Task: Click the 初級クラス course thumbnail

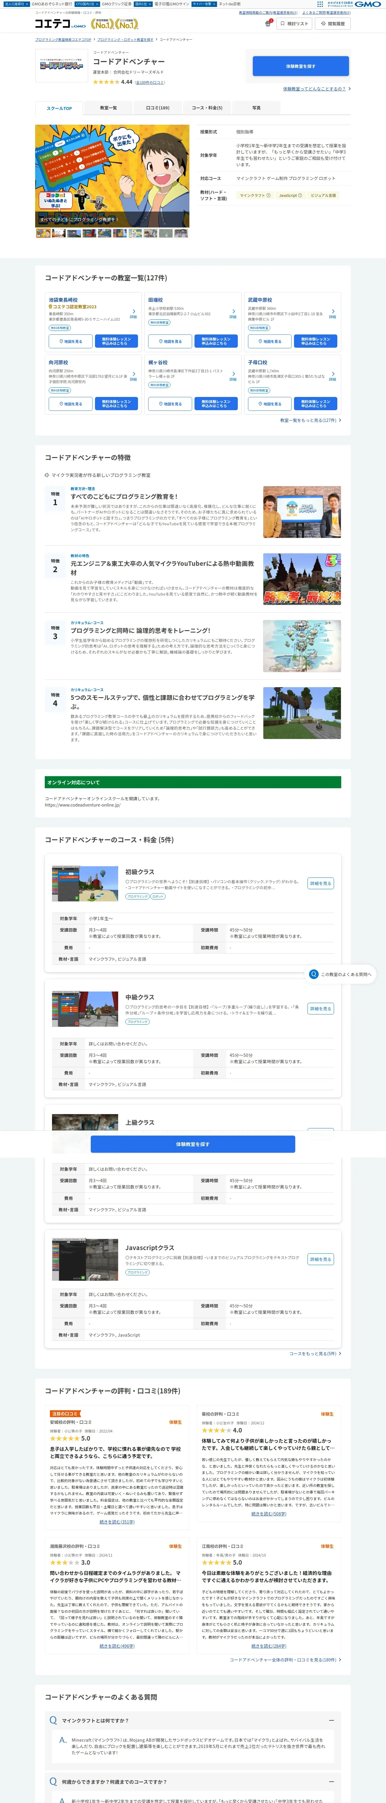Action: (85, 883)
